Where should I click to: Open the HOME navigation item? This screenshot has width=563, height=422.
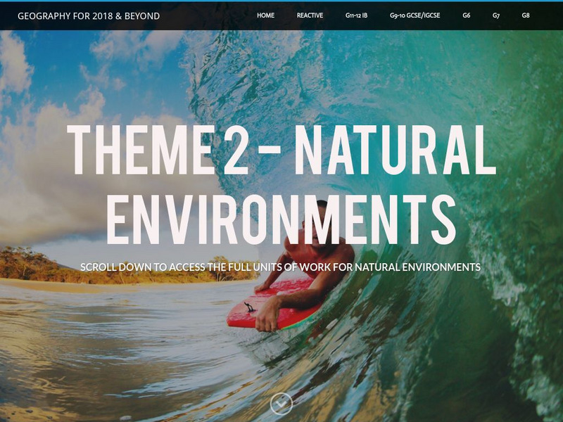click(x=266, y=15)
